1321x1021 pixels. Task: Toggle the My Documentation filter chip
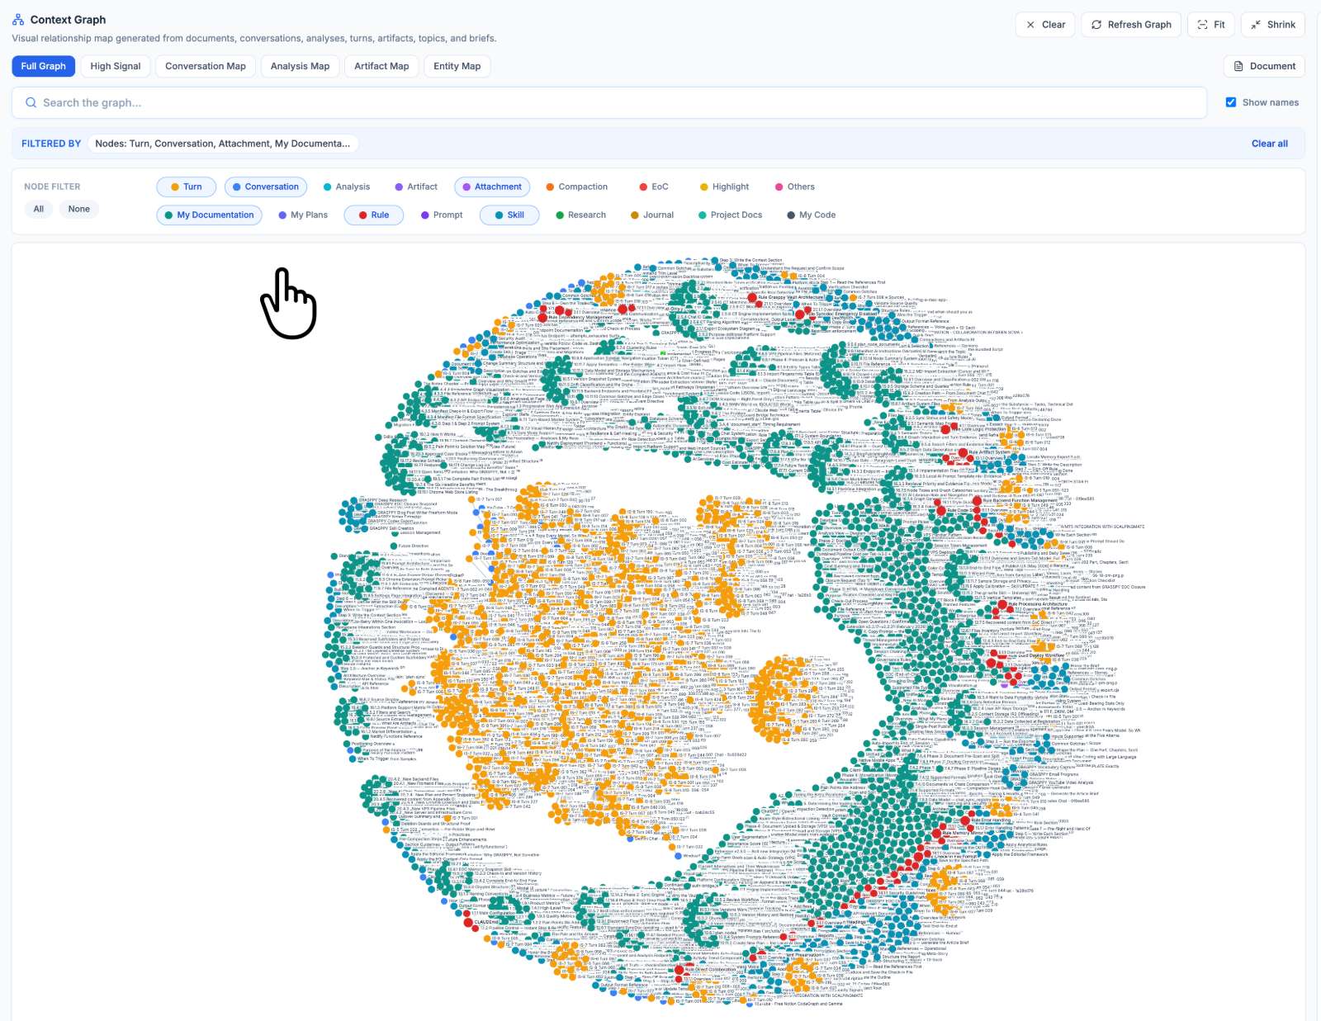[x=210, y=215]
